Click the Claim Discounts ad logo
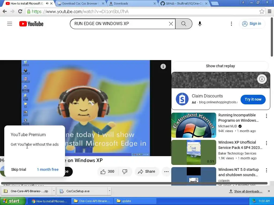 point(182,99)
